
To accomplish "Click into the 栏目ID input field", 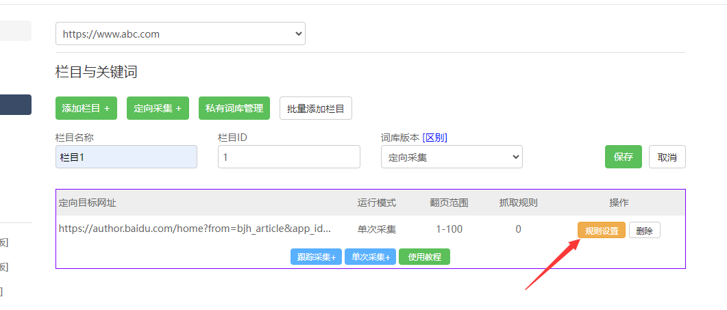I will [288, 157].
